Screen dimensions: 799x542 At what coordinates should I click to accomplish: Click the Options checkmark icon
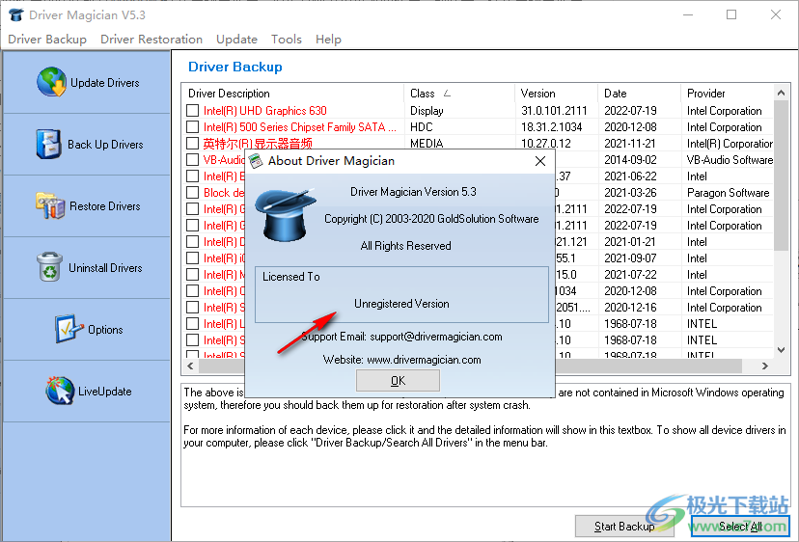pos(69,329)
